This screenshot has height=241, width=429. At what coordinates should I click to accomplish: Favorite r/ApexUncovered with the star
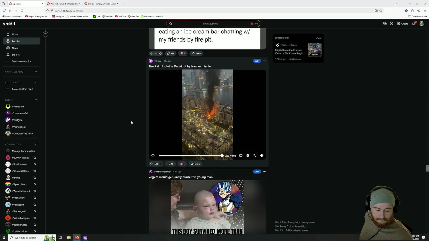(35, 191)
